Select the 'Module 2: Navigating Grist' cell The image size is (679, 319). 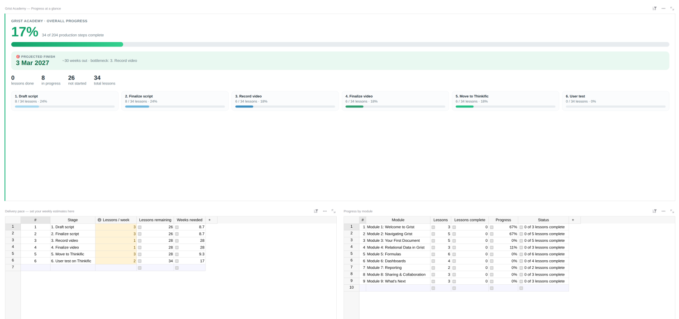click(398, 234)
